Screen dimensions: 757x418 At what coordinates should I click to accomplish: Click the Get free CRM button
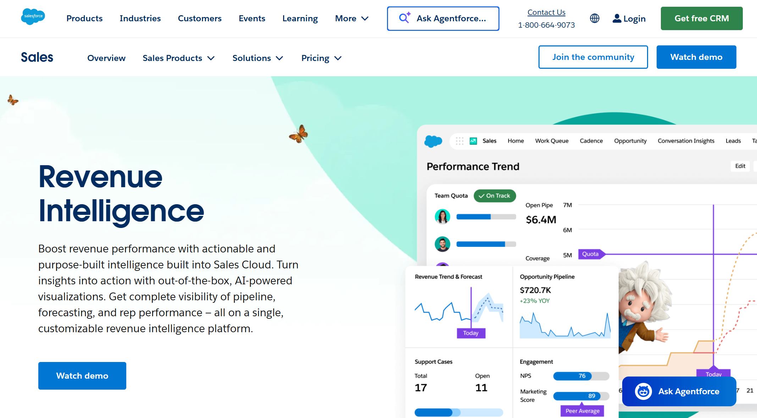pyautogui.click(x=701, y=18)
